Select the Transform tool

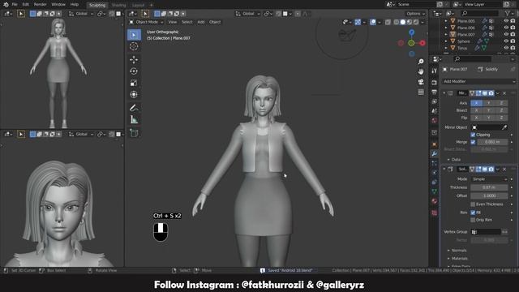(134, 94)
